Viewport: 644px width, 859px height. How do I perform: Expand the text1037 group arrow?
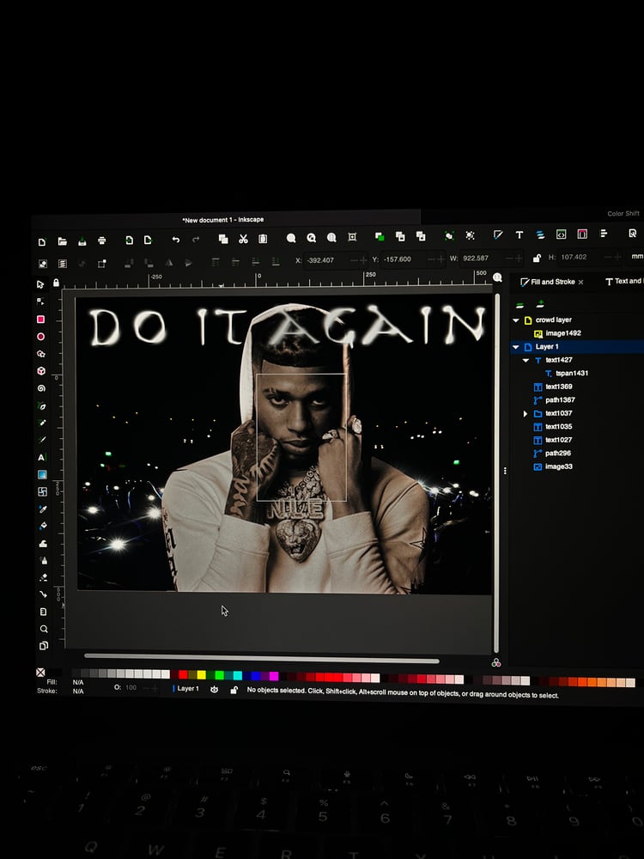[526, 414]
